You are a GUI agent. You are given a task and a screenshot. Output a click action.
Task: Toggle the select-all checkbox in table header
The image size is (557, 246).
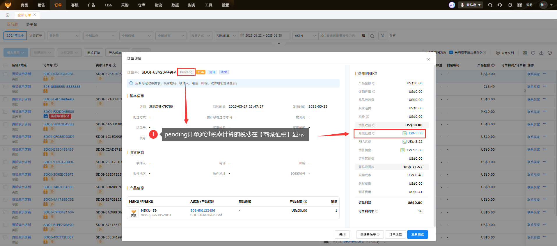(x=5, y=65)
